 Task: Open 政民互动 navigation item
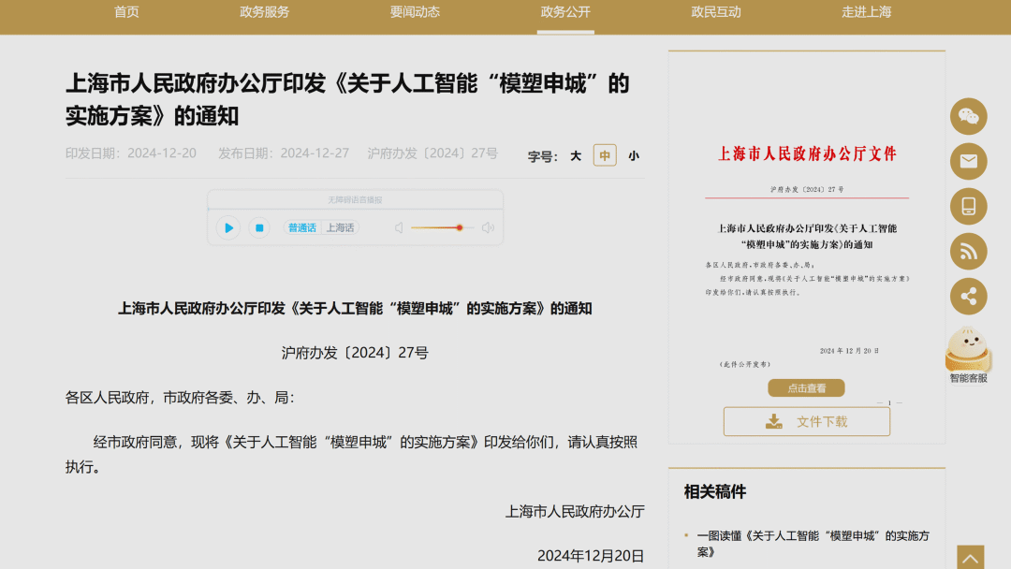(x=716, y=12)
